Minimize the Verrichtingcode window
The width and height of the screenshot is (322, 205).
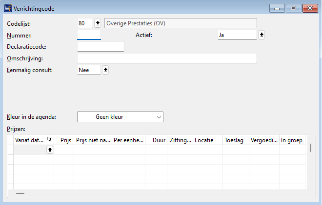pyautogui.click(x=277, y=8)
